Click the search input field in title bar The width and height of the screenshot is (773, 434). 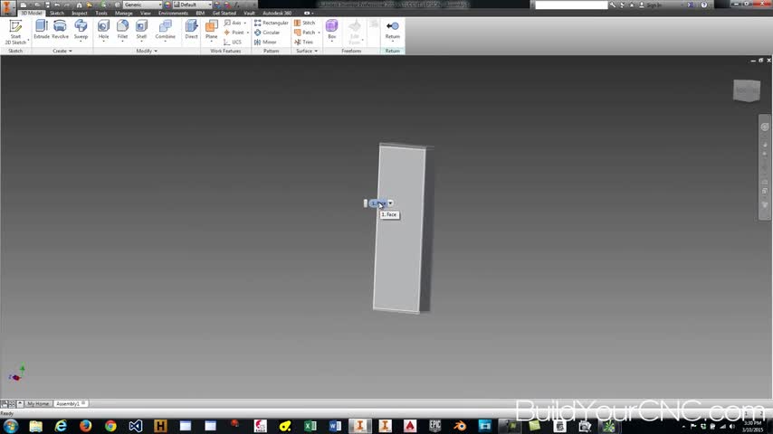(571, 5)
